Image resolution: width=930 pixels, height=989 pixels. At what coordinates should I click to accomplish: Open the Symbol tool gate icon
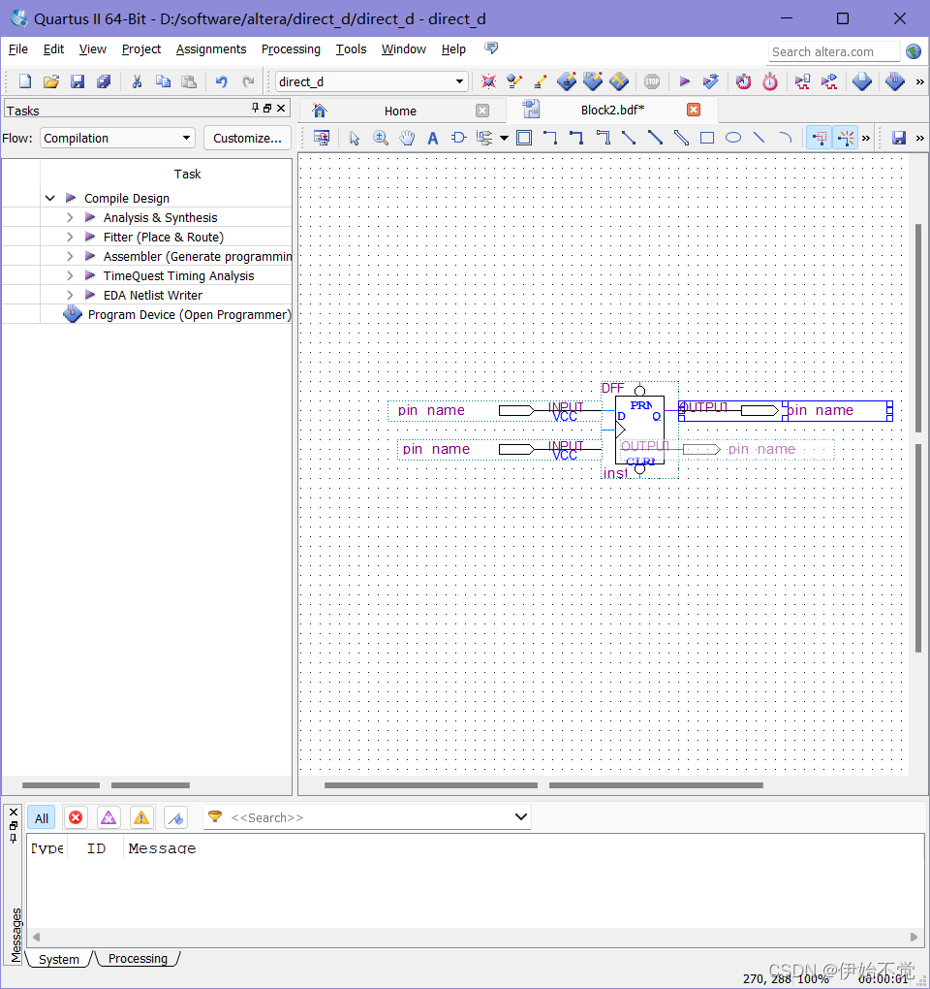[x=458, y=138]
